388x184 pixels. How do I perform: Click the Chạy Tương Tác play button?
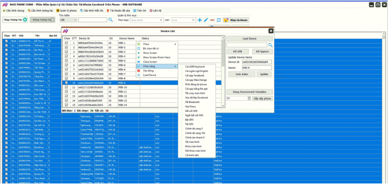click(15, 20)
